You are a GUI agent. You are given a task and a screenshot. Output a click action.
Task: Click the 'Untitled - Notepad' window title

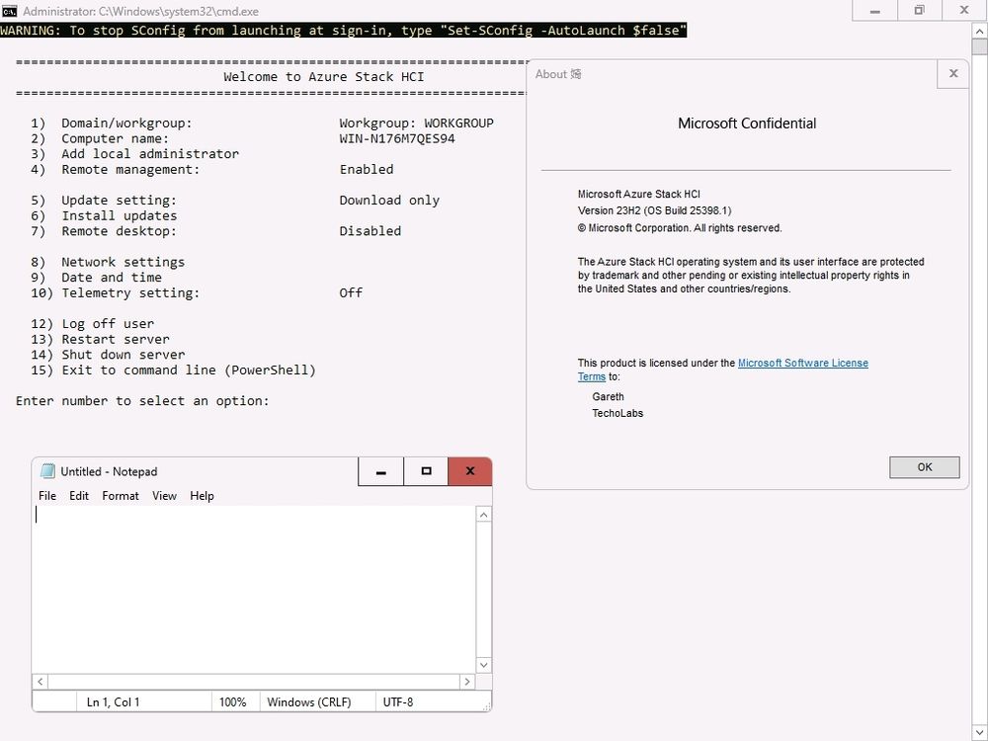(109, 471)
